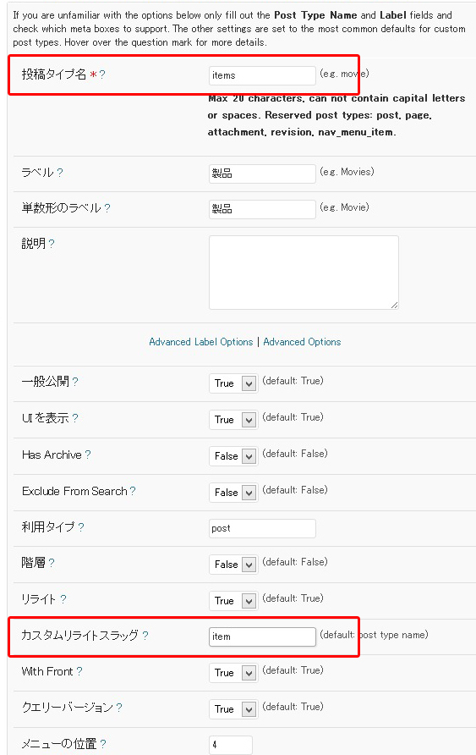Open the Exclude From Search dropdown
Screen dimensions: 476x755
tap(233, 492)
